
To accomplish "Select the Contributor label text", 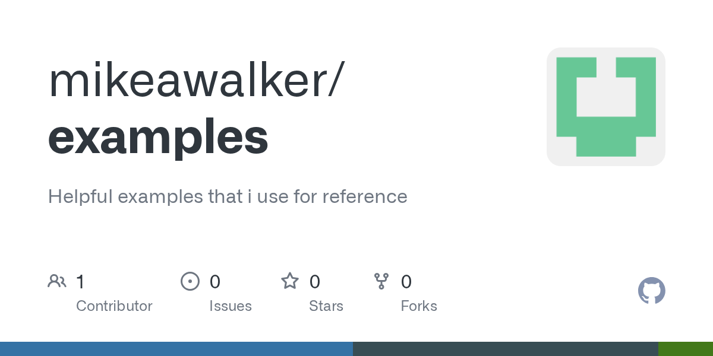I will pyautogui.click(x=114, y=306).
